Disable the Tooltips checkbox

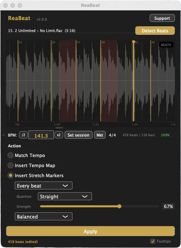pyautogui.click(x=153, y=241)
